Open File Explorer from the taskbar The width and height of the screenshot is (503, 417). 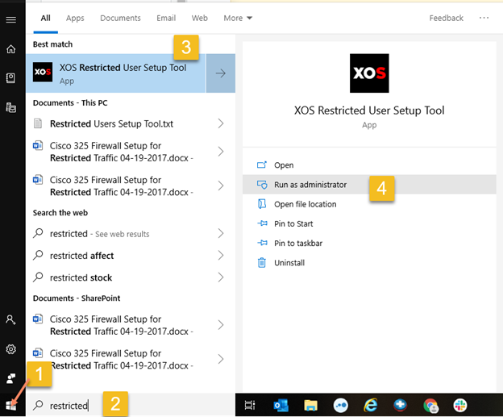310,405
